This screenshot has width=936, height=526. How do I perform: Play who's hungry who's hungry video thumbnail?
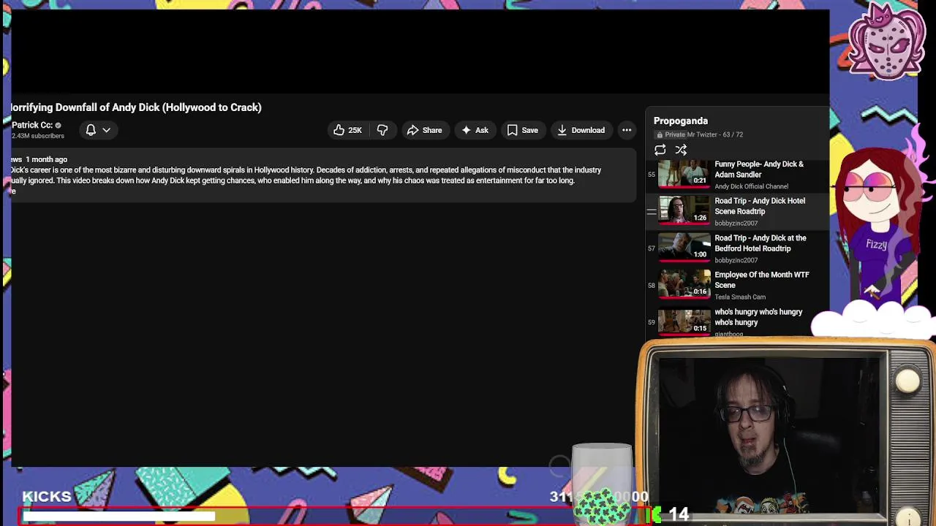(684, 321)
